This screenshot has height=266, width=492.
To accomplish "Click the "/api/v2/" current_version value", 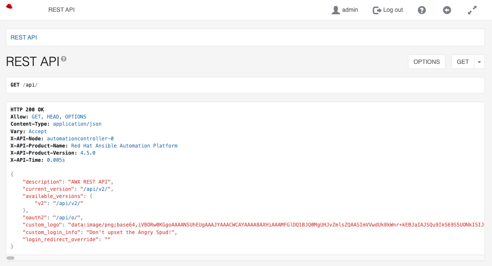I will [x=95, y=189].
